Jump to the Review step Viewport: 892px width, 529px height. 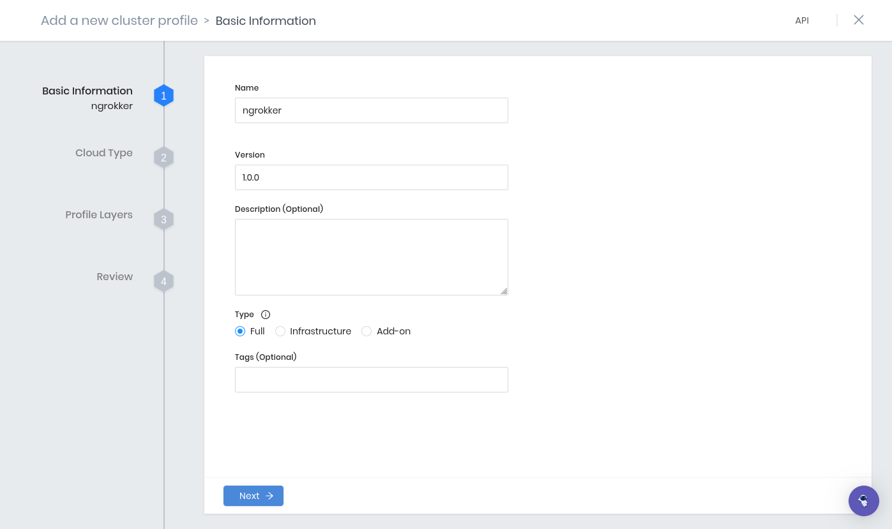pos(114,276)
